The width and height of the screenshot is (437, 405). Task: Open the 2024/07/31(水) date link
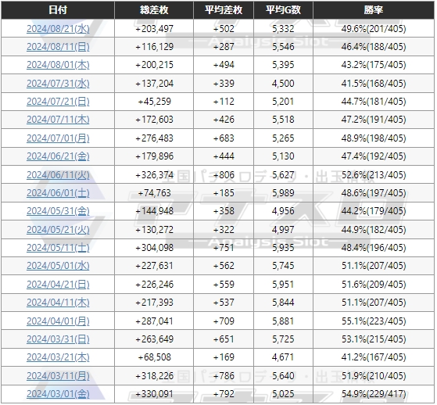tap(58, 84)
